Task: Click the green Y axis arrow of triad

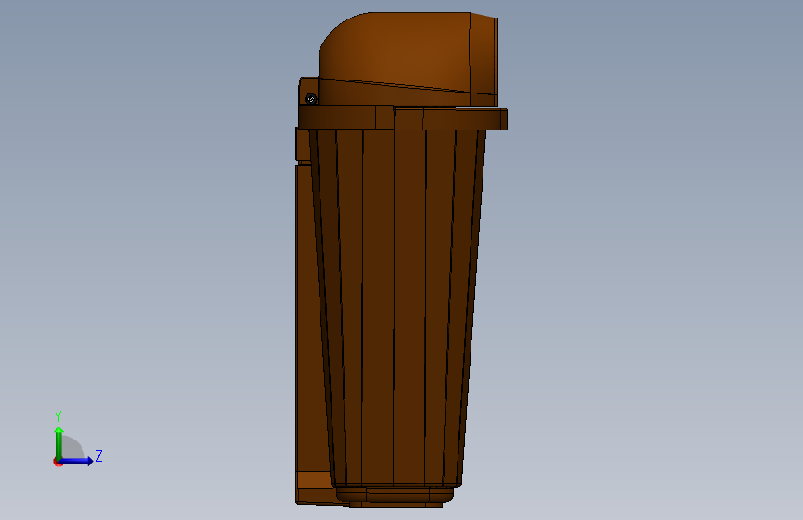Action: (59, 443)
